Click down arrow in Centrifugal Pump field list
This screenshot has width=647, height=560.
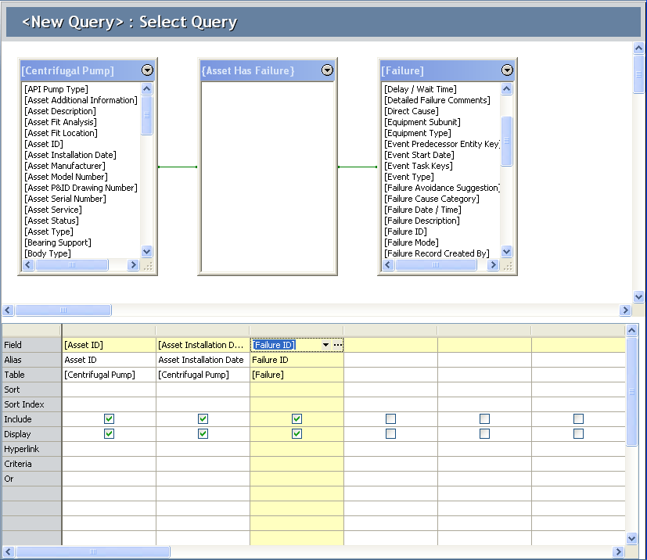click(x=146, y=251)
